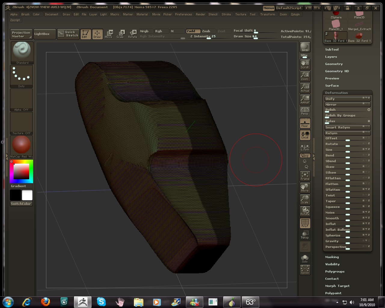Click the Frame mesh icon
The height and width of the screenshot is (308, 385).
tap(305, 176)
